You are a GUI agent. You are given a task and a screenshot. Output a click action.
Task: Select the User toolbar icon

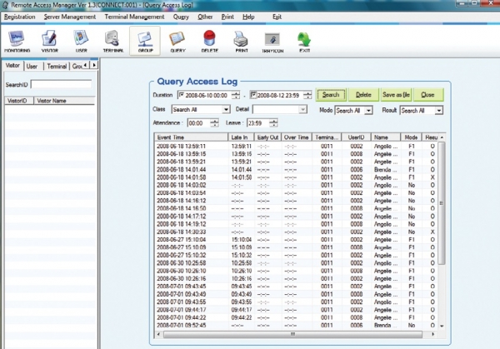pyautogui.click(x=80, y=39)
